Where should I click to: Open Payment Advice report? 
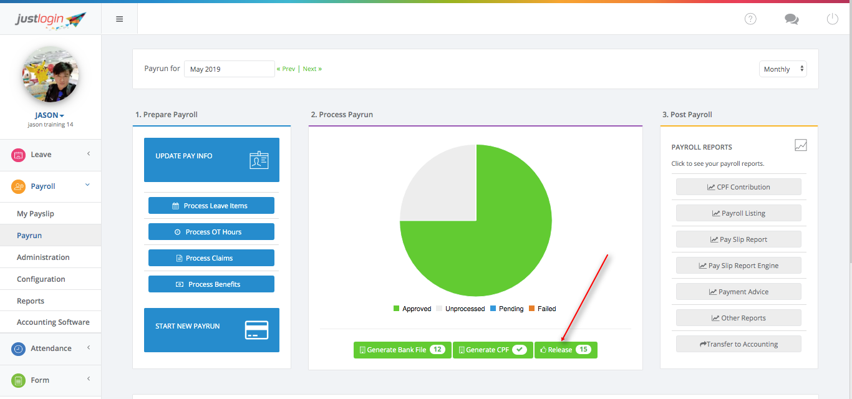coord(738,292)
